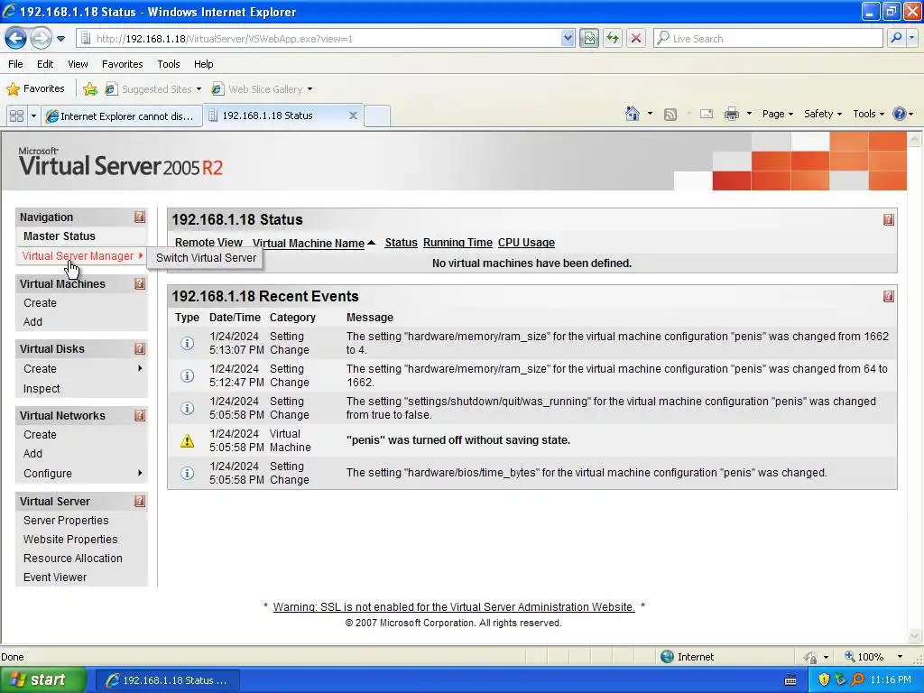Click the search magnifier button

point(896,38)
